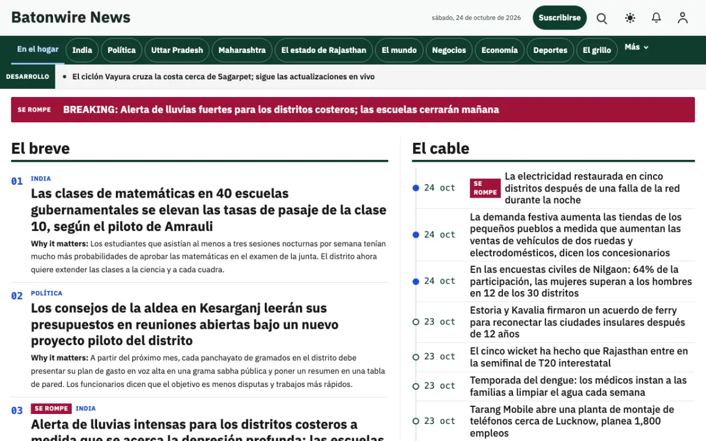Open the user account icon
The height and width of the screenshot is (441, 706).
[682, 18]
